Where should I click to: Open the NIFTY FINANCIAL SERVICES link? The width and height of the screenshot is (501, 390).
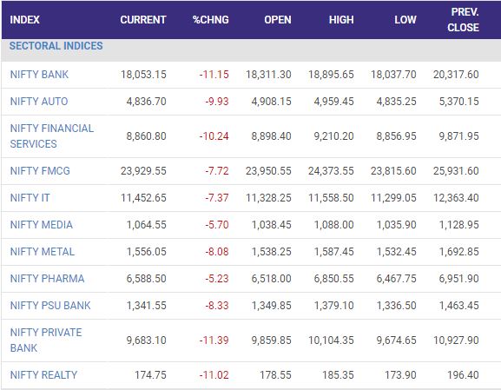tap(52, 136)
